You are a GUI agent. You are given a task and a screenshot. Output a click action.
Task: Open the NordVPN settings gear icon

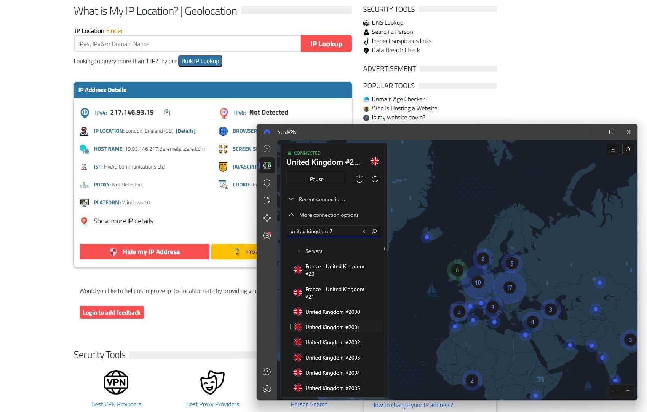(x=267, y=389)
